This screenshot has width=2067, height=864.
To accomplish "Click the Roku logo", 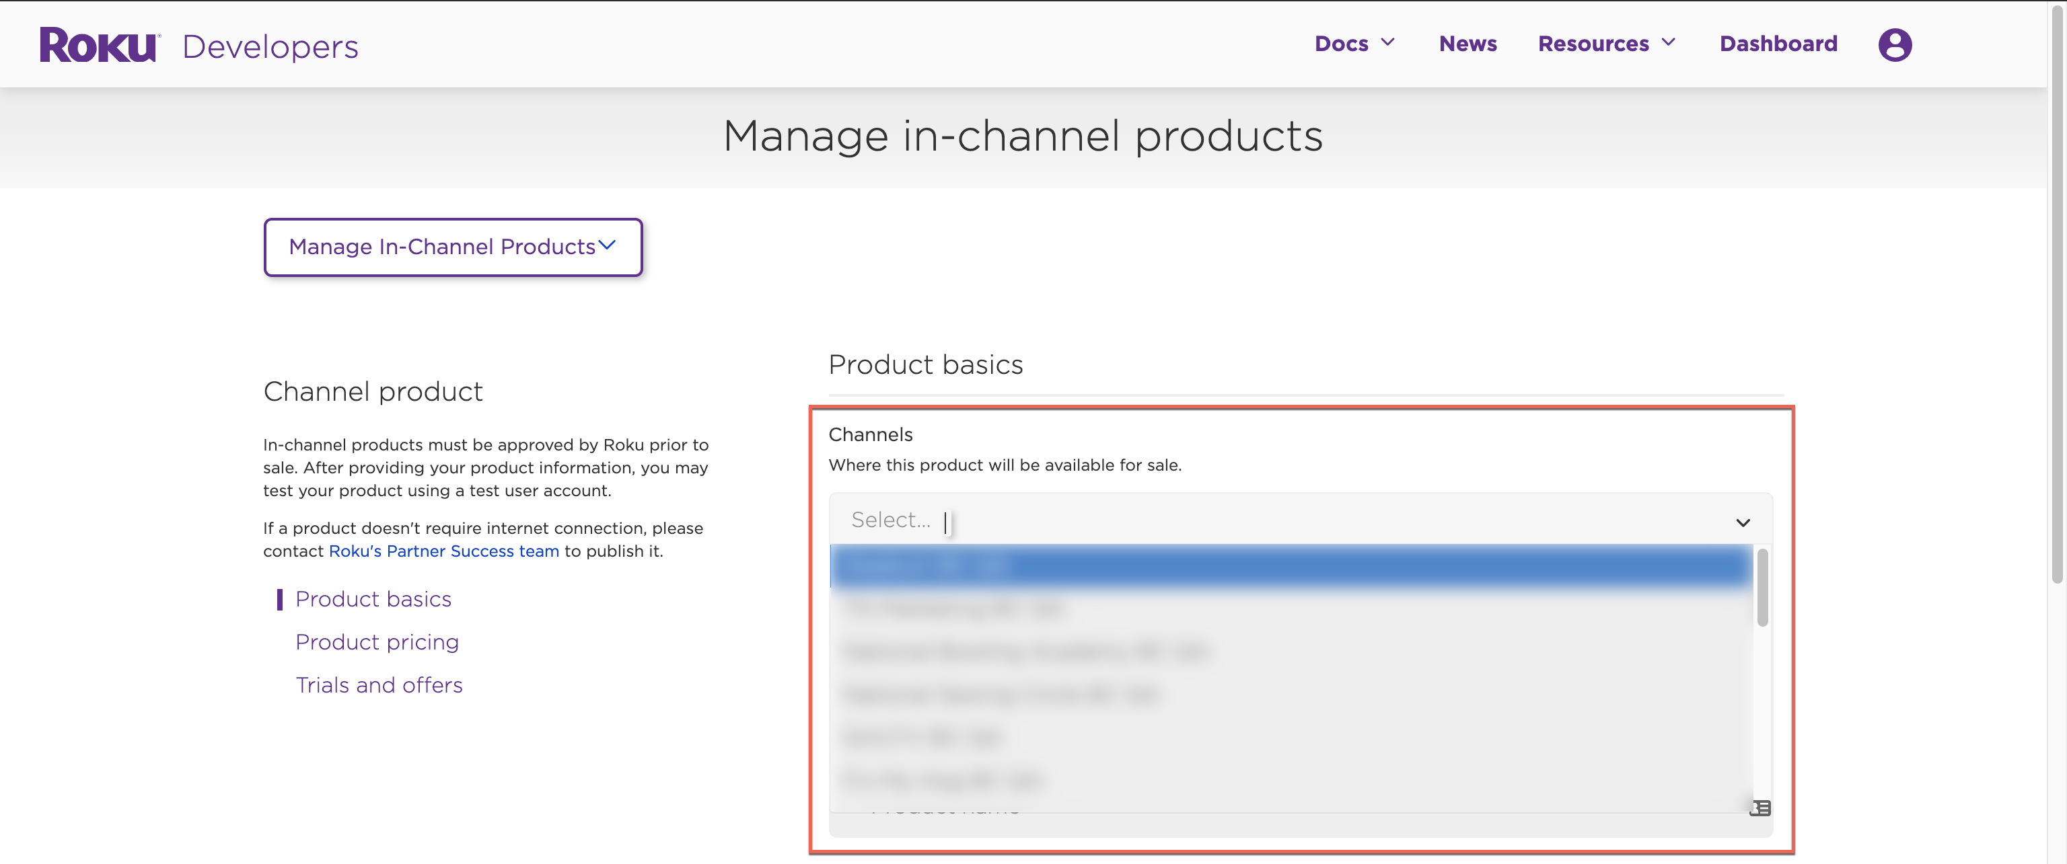I will tap(100, 45).
